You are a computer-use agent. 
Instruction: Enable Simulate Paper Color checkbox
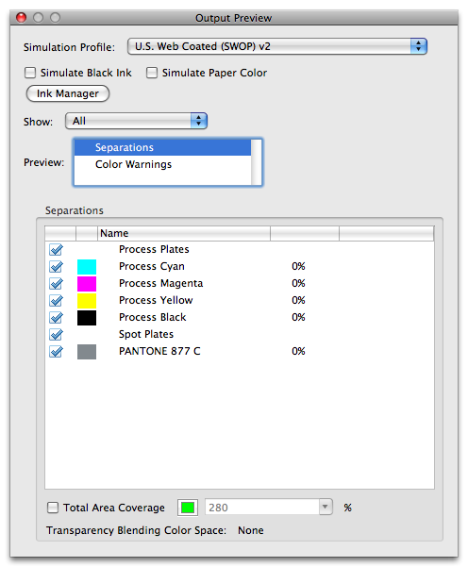[152, 73]
